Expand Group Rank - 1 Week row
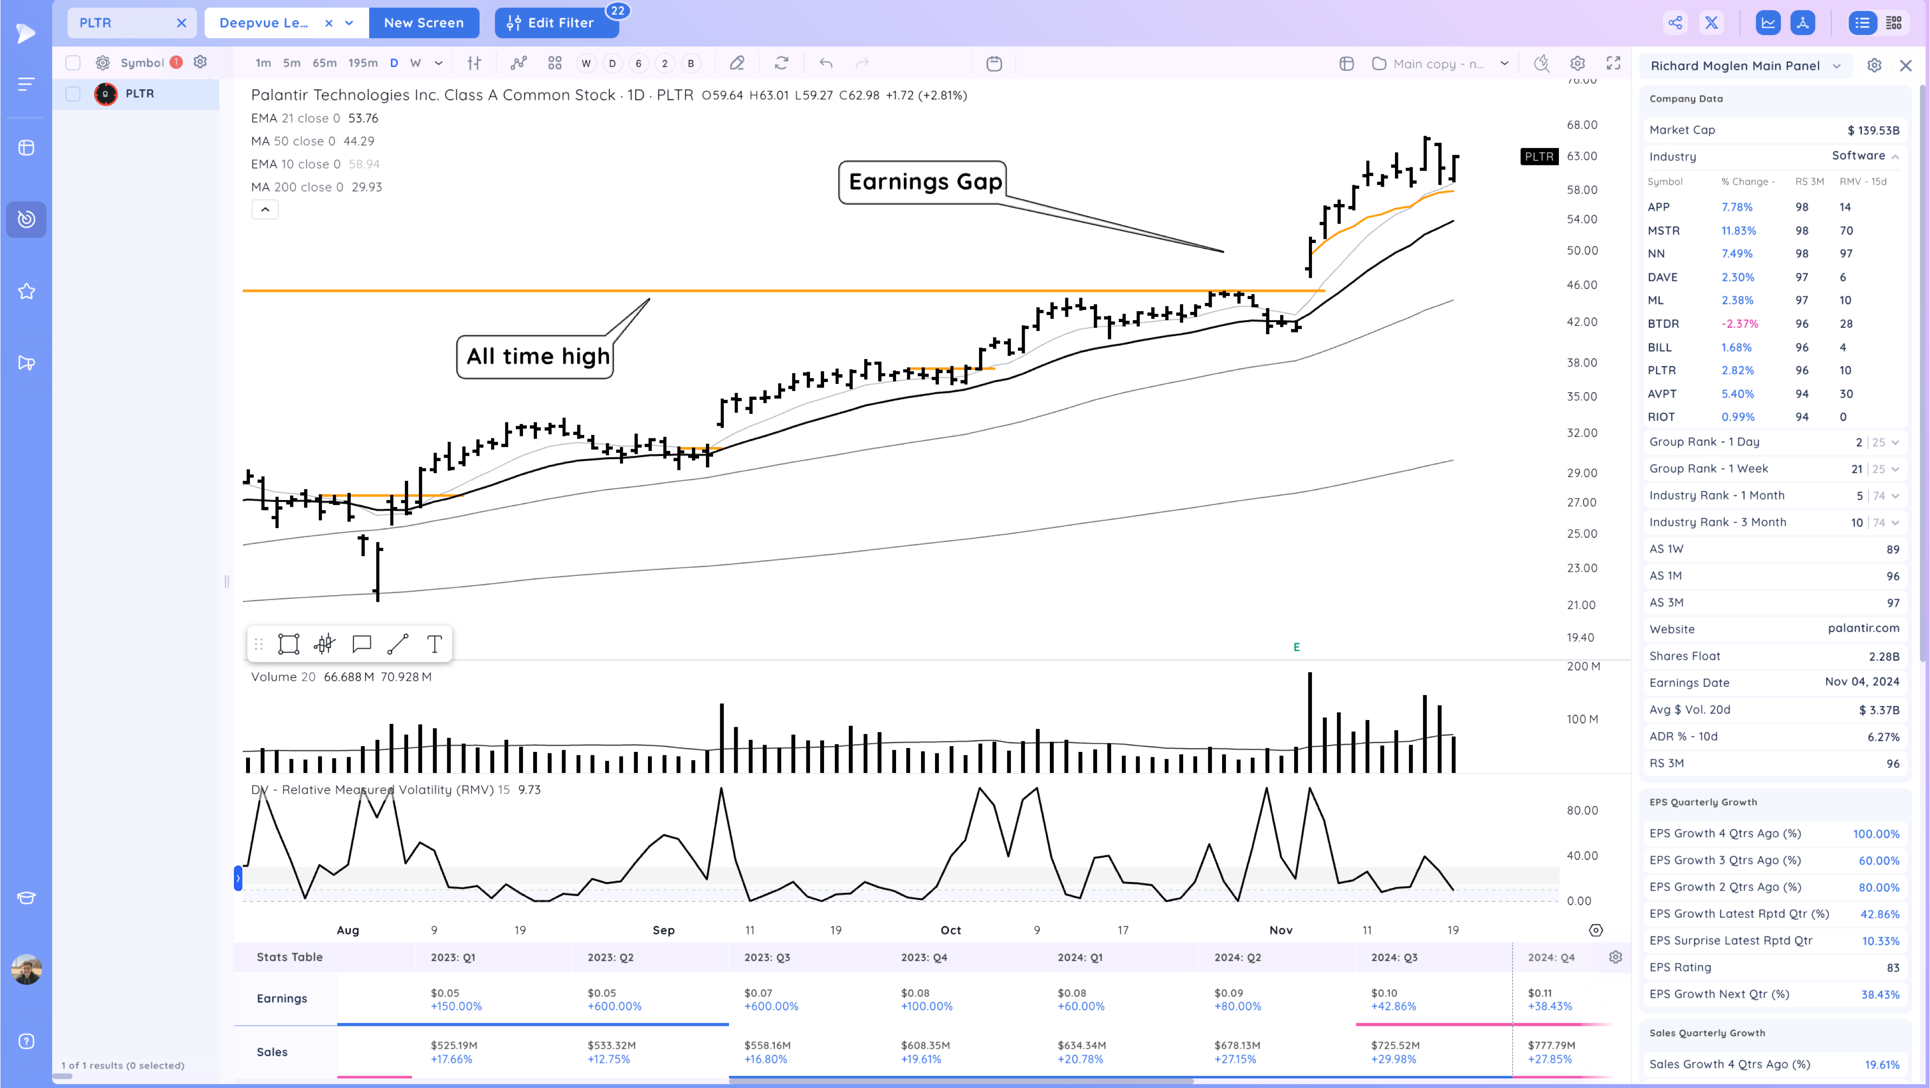Image resolution: width=1930 pixels, height=1088 pixels. (x=1896, y=470)
